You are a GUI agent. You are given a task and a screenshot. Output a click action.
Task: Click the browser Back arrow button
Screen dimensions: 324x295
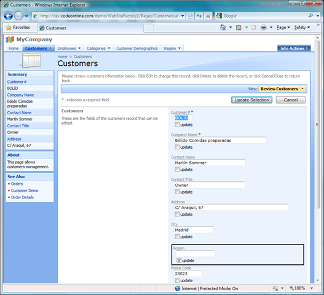[x=8, y=16]
